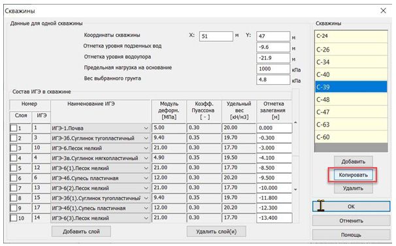Expand ИГЭ-3в.Суглинок мягкопластичный dropdown

pyautogui.click(x=146, y=158)
